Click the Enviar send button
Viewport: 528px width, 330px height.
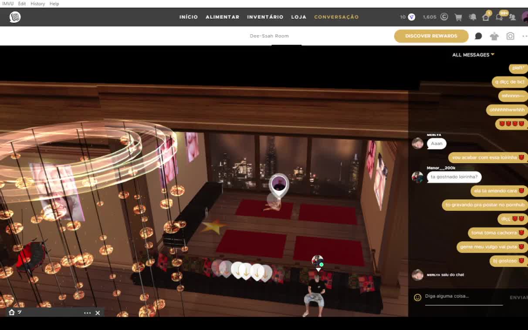pos(518,297)
